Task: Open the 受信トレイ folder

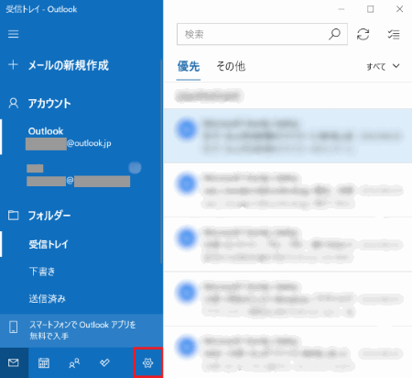Action: point(81,244)
